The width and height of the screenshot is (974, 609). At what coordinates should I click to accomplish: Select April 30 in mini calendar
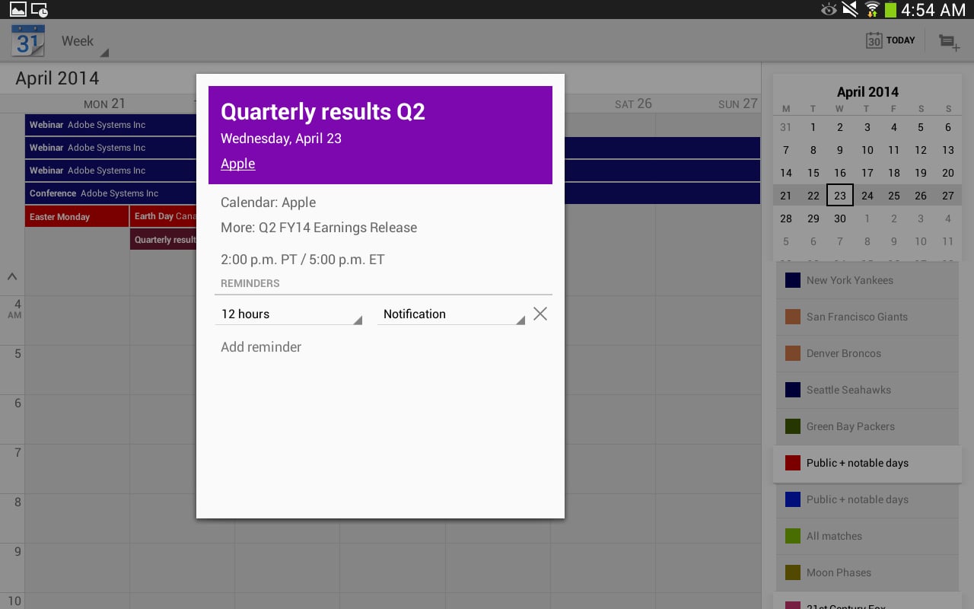[x=840, y=218]
